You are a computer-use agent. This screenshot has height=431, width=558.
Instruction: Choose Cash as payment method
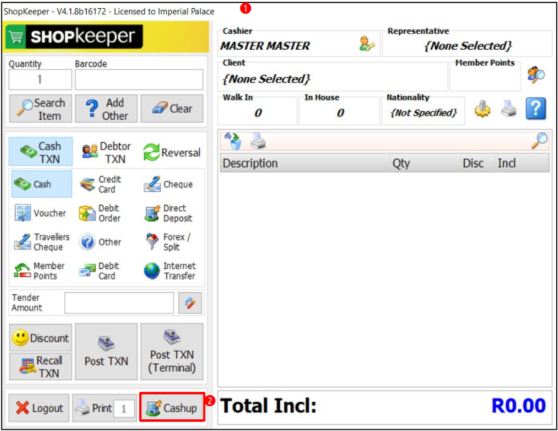click(x=41, y=184)
